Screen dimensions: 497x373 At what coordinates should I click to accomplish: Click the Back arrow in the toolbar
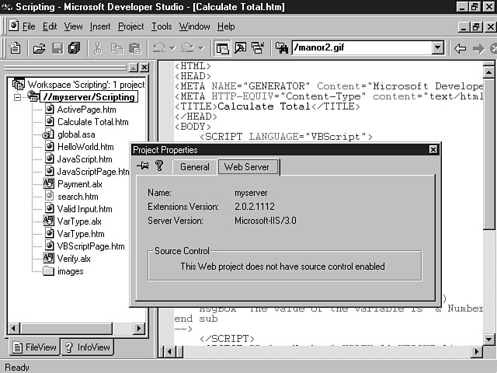461,48
